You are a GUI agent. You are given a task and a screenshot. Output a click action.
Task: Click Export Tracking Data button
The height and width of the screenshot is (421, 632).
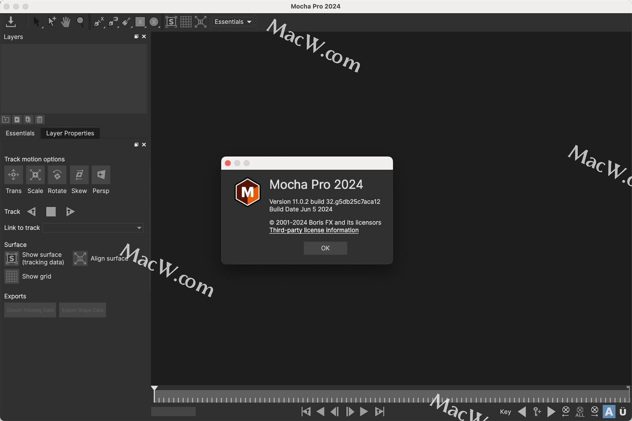click(x=30, y=310)
